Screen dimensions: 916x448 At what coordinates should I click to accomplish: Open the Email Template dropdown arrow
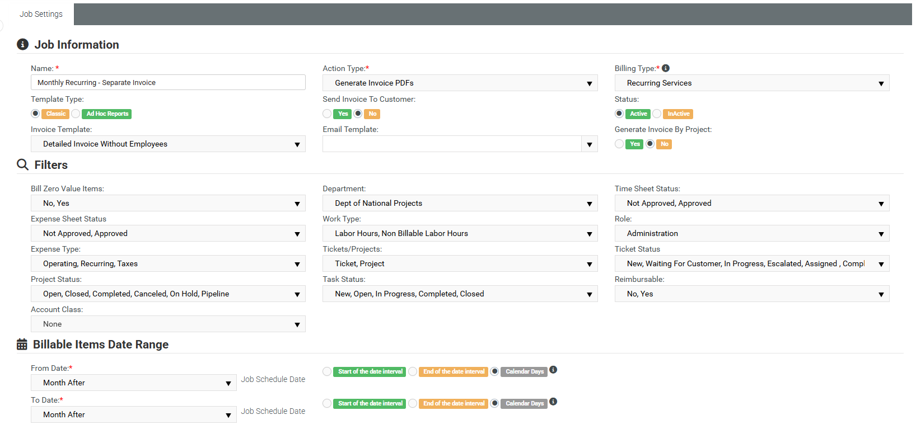tap(590, 144)
